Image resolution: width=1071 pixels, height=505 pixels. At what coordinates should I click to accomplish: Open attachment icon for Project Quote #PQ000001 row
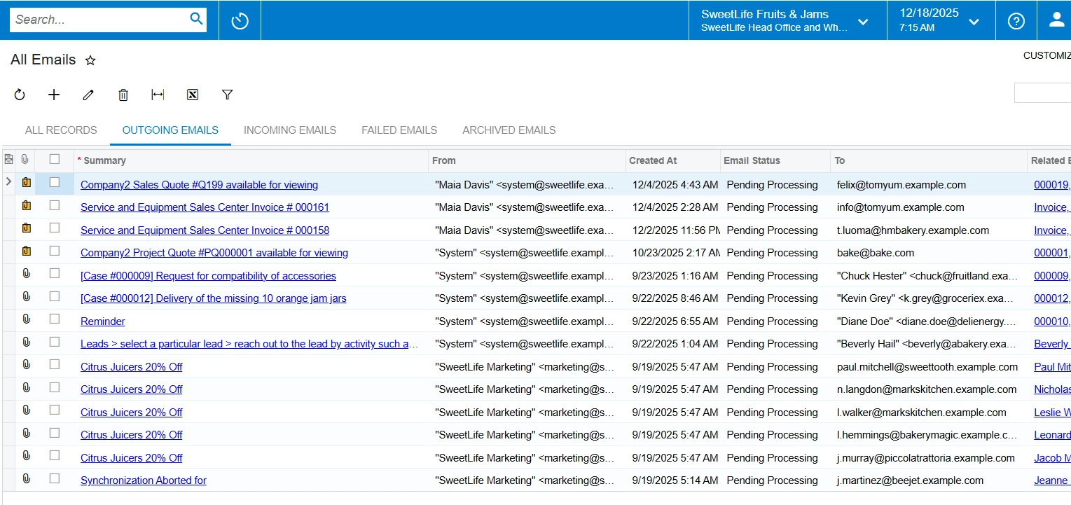coord(26,251)
